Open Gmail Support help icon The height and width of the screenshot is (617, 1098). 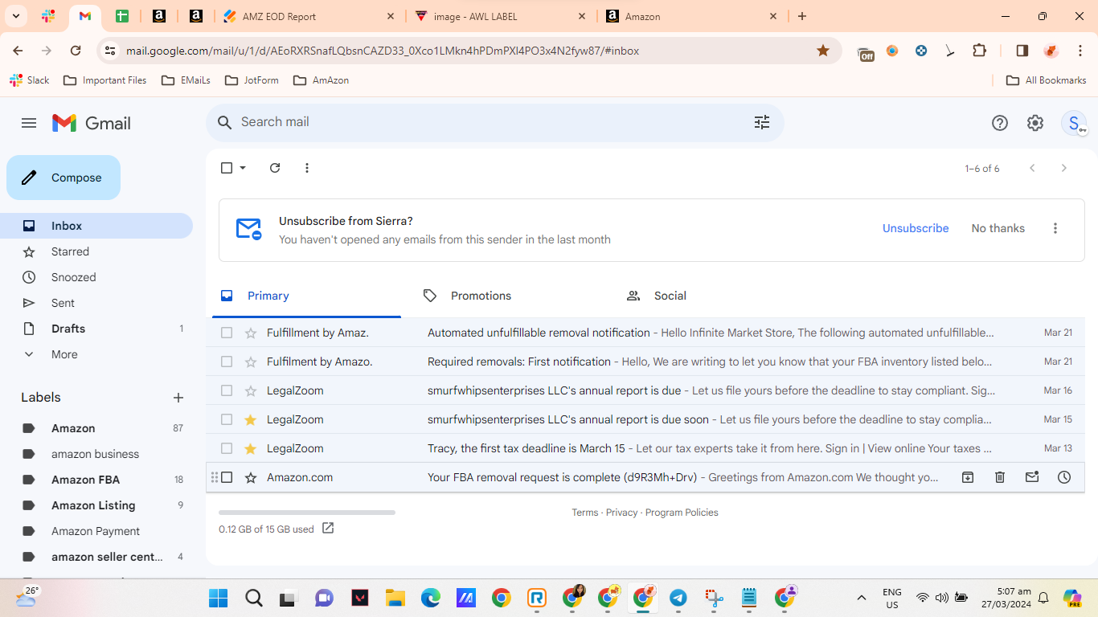tap(1000, 123)
